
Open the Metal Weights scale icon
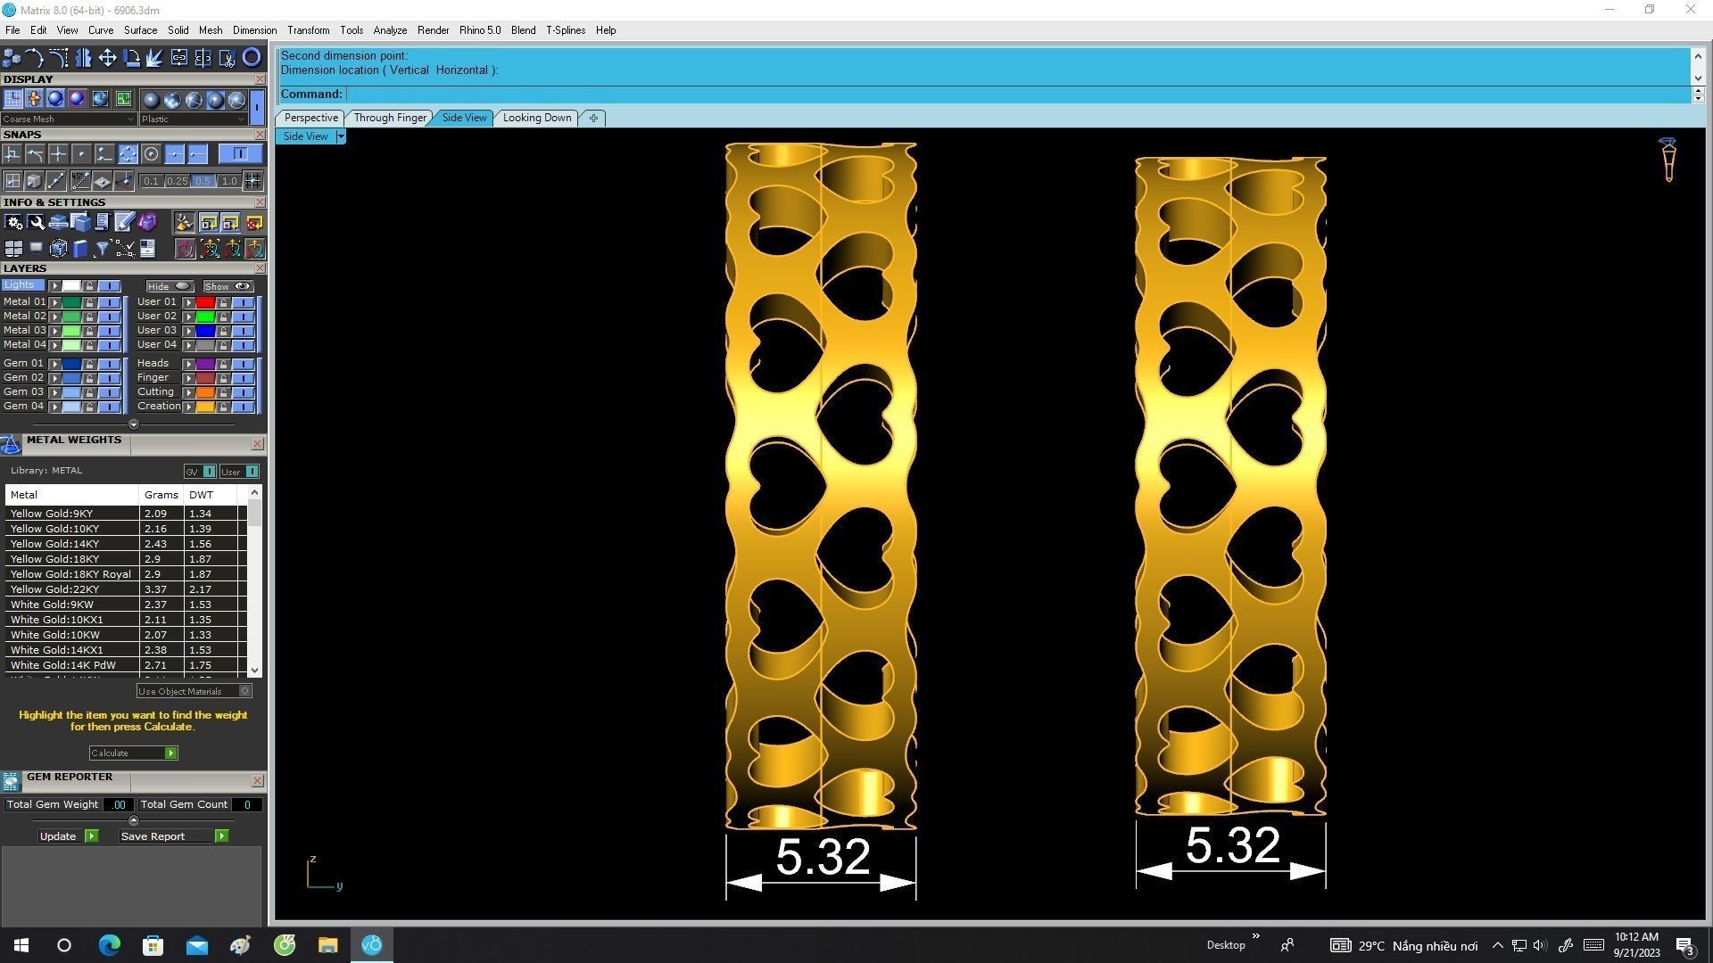[11, 444]
